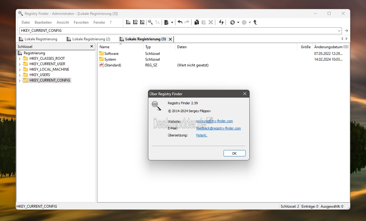Close the Schlüssel tree pane
The image size is (366, 221).
92,46
